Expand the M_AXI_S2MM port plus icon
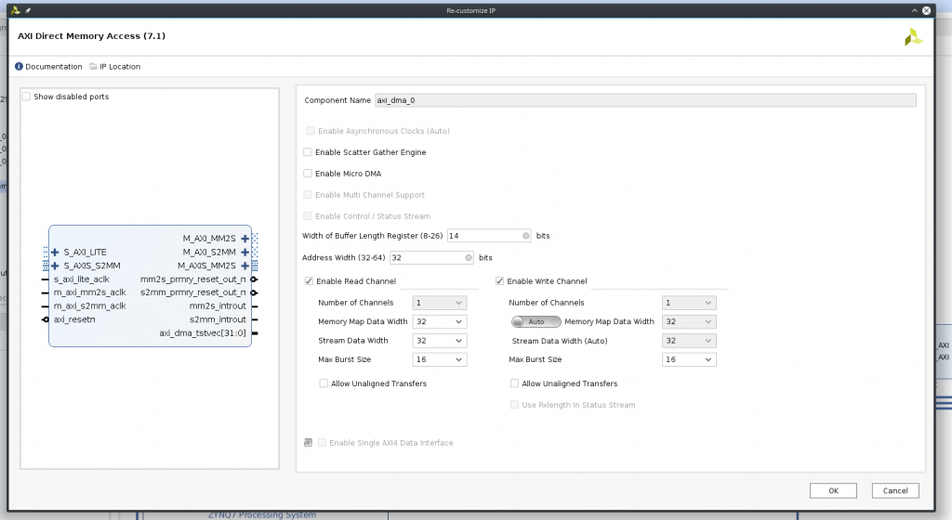Viewport: 952px width, 520px height. point(245,253)
